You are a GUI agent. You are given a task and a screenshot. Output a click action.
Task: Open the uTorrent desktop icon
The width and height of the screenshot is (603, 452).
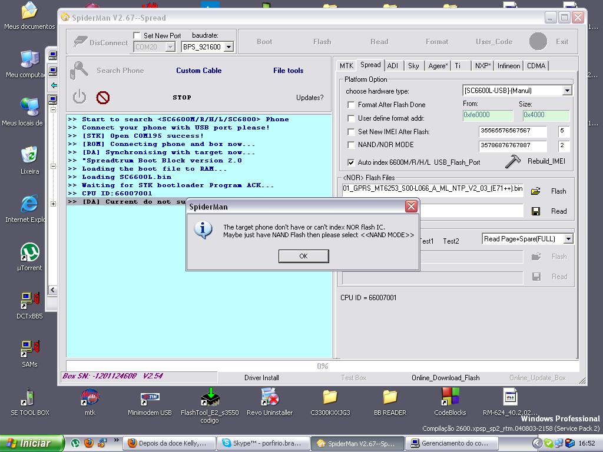[x=29, y=253]
